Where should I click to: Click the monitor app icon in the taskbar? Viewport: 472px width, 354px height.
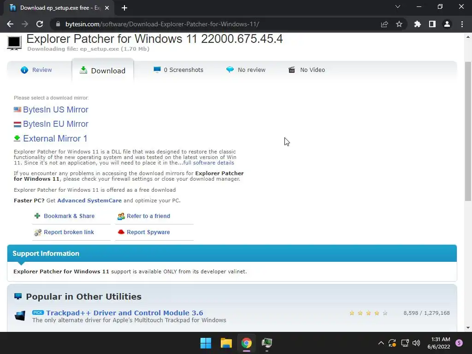[x=267, y=343]
